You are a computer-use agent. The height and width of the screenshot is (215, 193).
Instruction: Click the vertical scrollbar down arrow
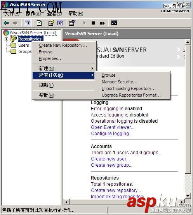coord(188,196)
